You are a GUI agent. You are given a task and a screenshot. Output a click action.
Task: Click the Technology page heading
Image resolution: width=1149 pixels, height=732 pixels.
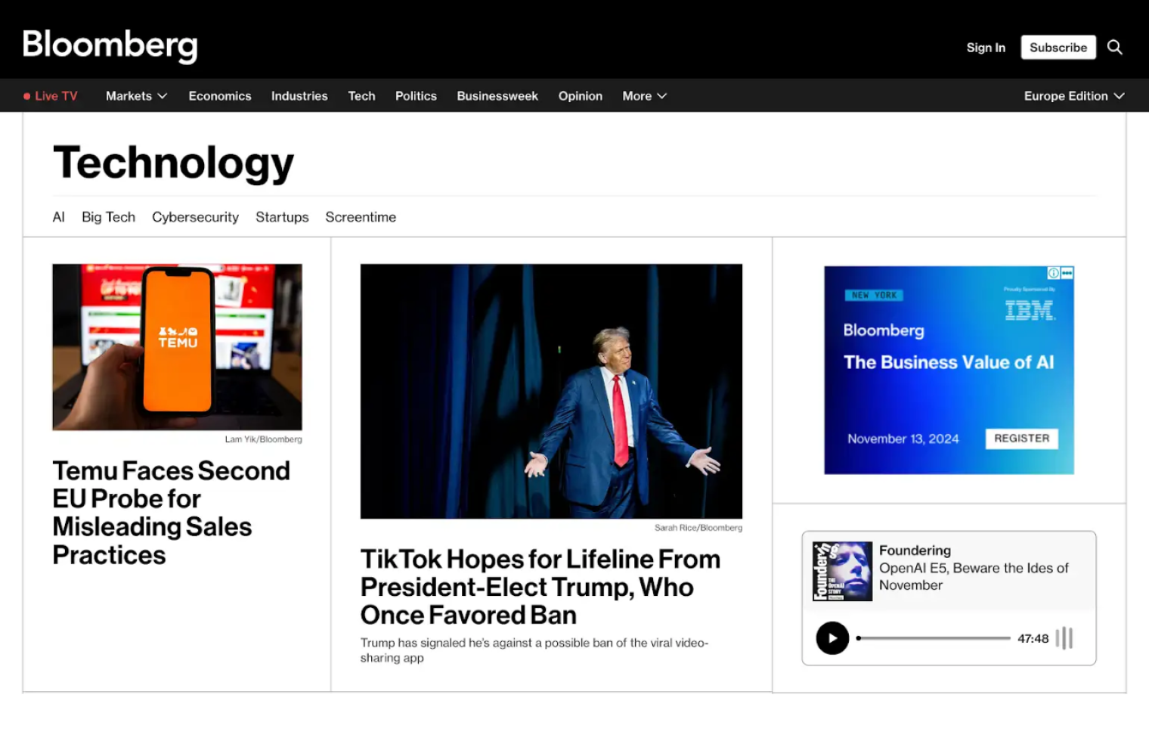(173, 163)
